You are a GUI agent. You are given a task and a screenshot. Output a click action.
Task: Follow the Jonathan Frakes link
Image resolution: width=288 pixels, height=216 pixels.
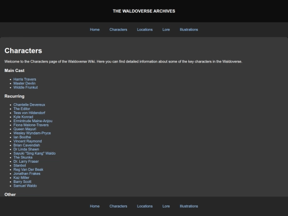pos(27,173)
